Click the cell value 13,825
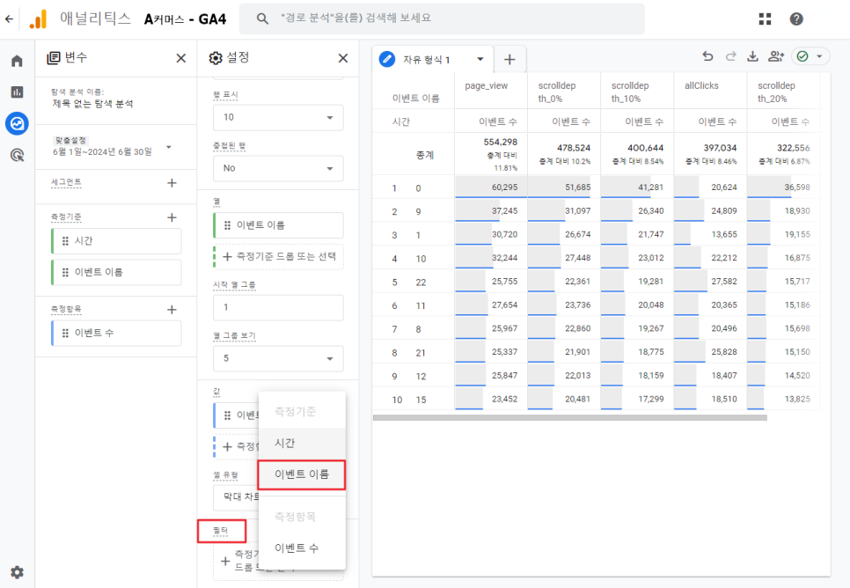The image size is (850, 588). pyautogui.click(x=797, y=400)
